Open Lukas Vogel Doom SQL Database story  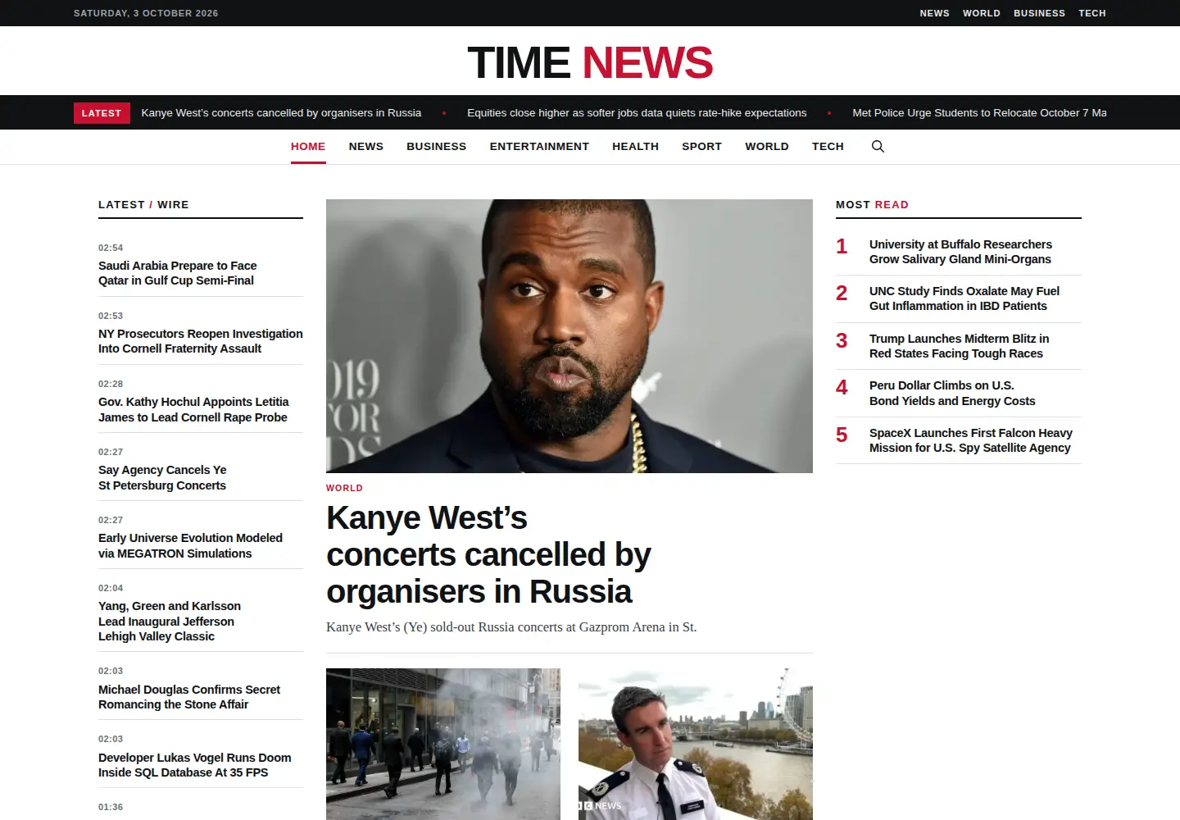pyautogui.click(x=195, y=765)
